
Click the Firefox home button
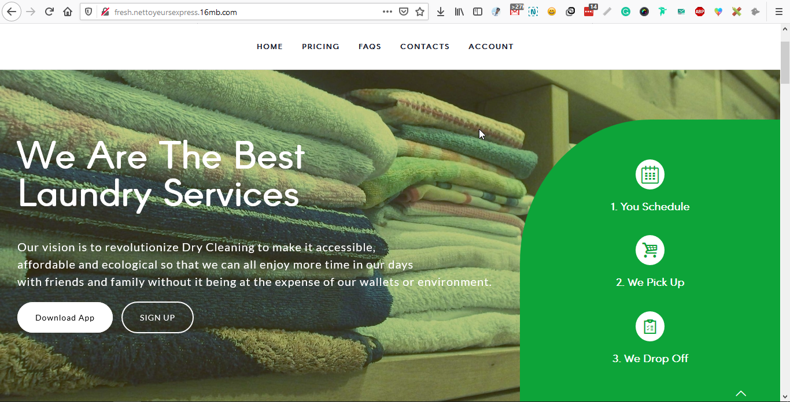[68, 12]
